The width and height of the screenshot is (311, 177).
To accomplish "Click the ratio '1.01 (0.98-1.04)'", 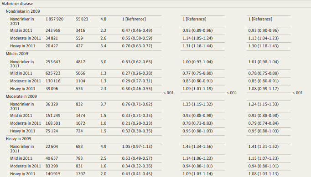I will [264, 62].
